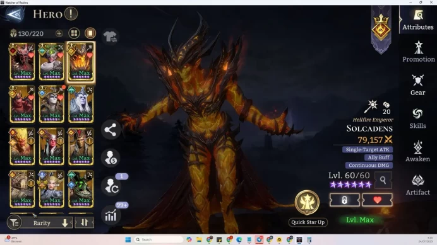
Task: Click the Lvl. Max label
Action: click(360, 220)
